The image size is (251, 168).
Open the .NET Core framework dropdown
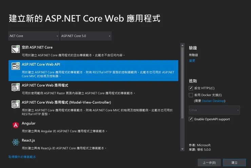point(34,36)
